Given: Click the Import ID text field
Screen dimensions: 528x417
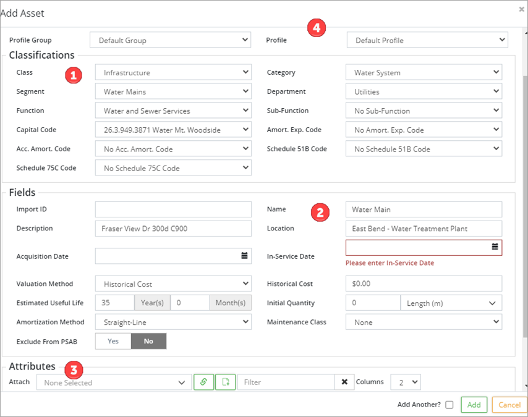Looking at the screenshot, I should click(x=173, y=209).
